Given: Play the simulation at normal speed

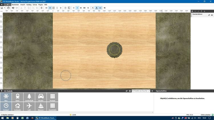Looking at the screenshot, I should click(x=77, y=8).
